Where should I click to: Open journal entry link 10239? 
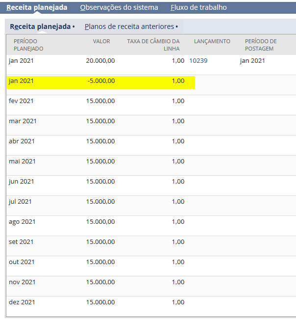pyautogui.click(x=198, y=61)
